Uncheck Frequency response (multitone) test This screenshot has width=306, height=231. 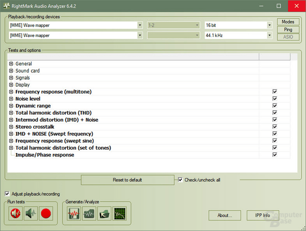tap(275, 91)
